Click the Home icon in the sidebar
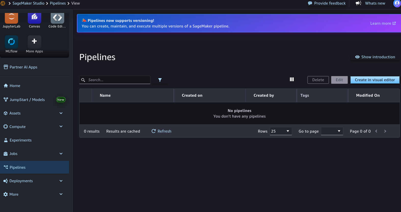This screenshot has height=212, width=401. pos(6,86)
